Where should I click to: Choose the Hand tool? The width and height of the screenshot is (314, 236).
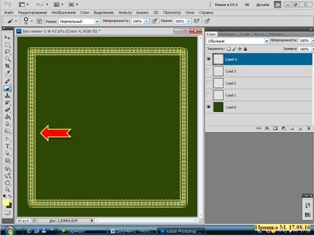tap(7, 182)
